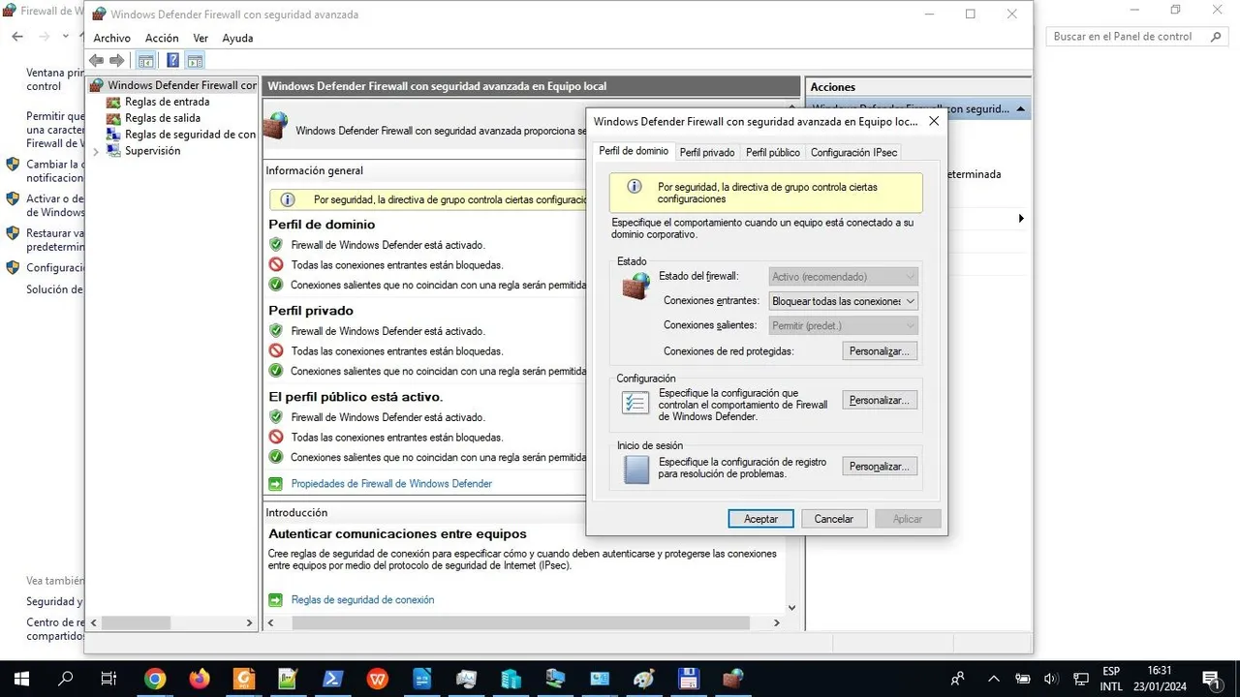
Task: Click the Forward arrow in the MMC toolbar
Action: tap(117, 60)
